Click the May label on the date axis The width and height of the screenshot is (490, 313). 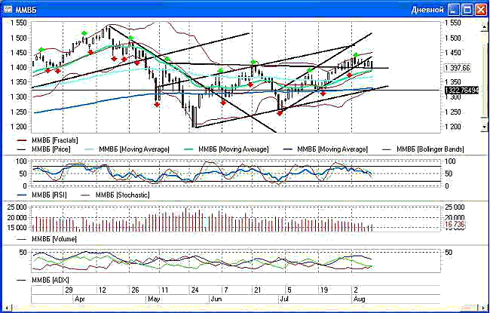tap(155, 299)
